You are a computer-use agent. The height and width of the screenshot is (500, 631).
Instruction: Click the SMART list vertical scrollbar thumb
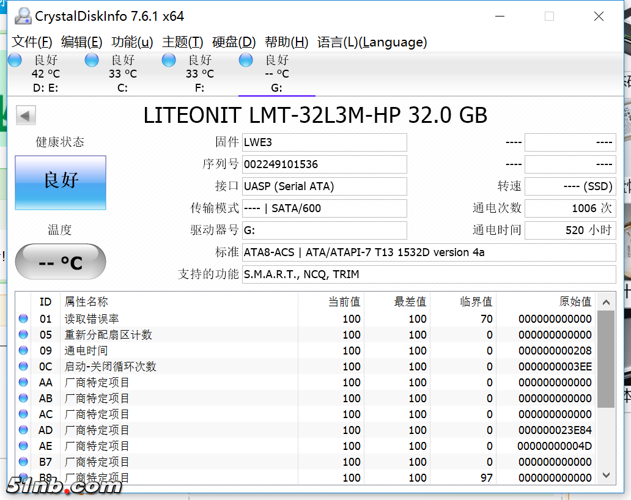coord(606,359)
